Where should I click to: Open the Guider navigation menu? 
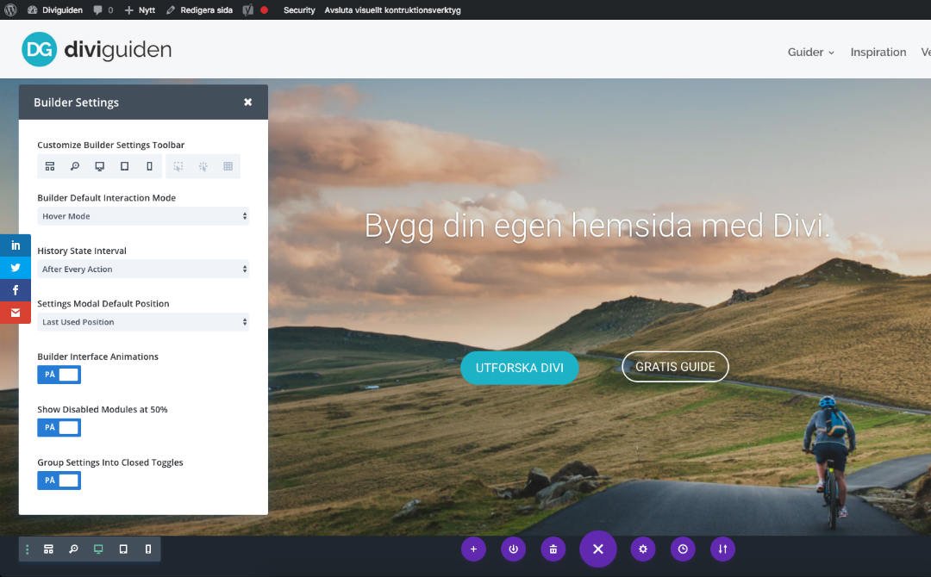tap(810, 53)
